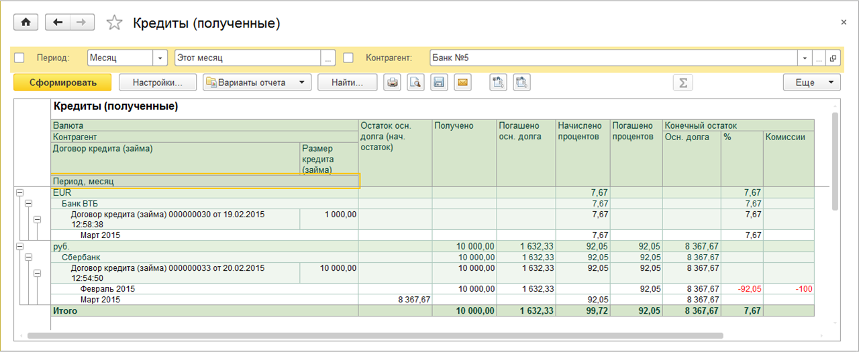Collapse the EUR currency group
Screen dimensions: 859x352
pos(19,192)
